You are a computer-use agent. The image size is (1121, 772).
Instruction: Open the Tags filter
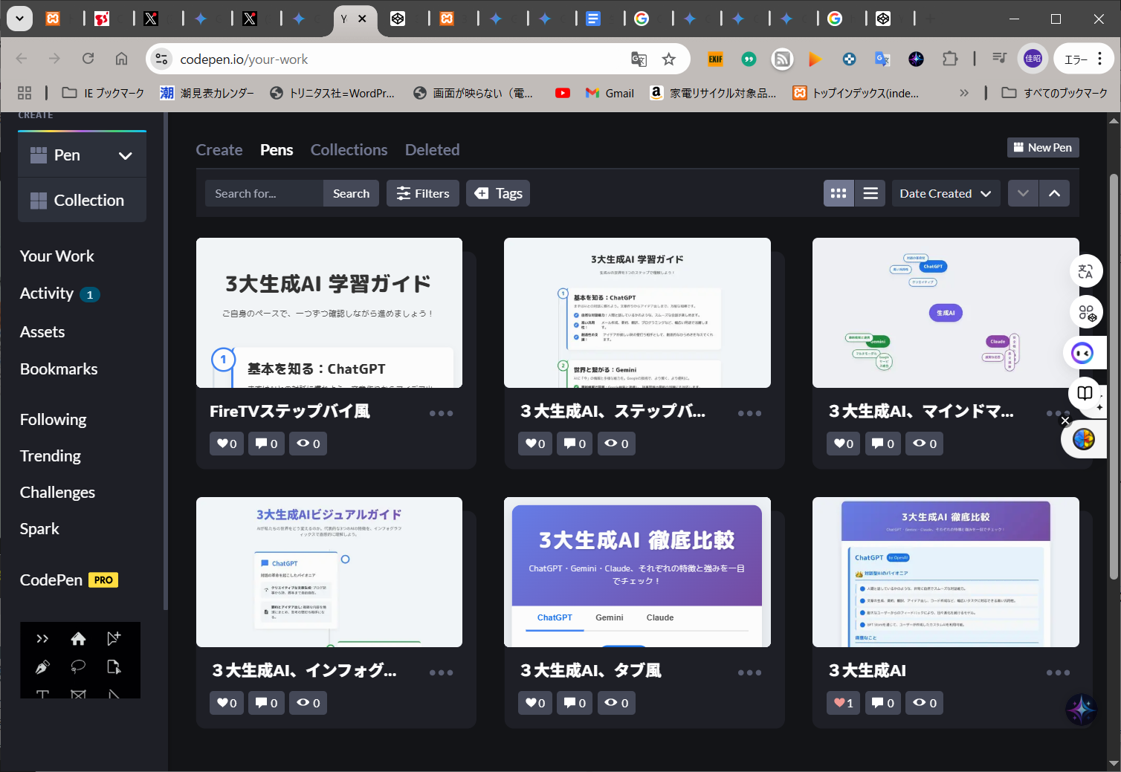[x=498, y=193]
